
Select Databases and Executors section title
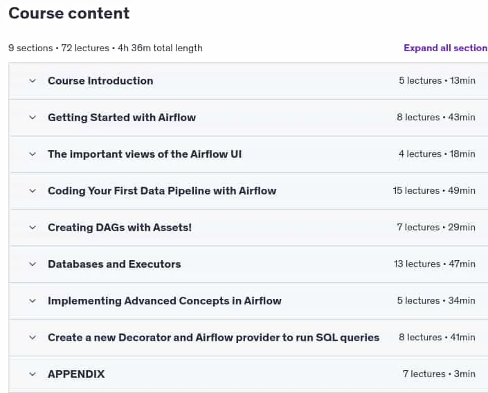114,264
